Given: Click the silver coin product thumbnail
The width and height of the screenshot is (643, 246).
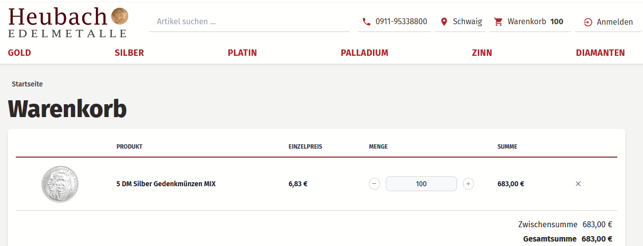Looking at the screenshot, I should [60, 184].
